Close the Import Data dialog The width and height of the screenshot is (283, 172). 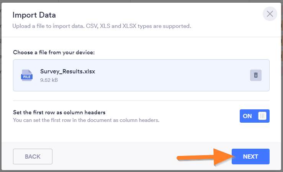tap(270, 14)
